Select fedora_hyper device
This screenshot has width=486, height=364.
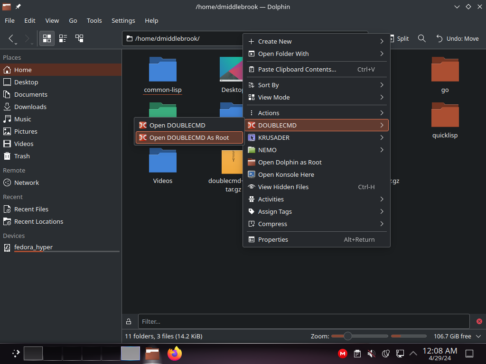click(x=61, y=247)
